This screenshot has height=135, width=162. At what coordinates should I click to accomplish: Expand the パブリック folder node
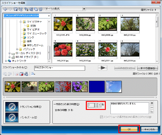(17, 49)
